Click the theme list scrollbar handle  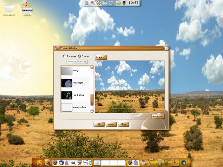pyautogui.click(x=92, y=100)
